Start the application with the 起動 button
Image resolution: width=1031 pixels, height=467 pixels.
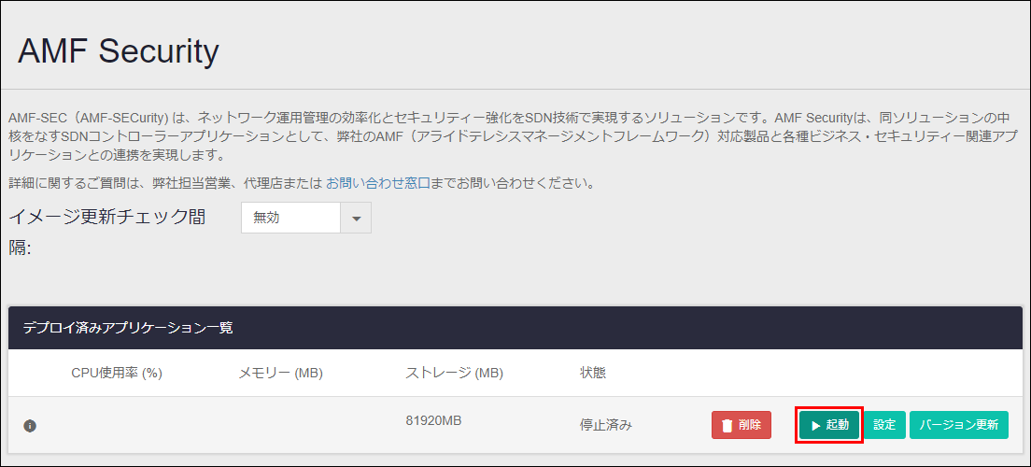click(829, 425)
